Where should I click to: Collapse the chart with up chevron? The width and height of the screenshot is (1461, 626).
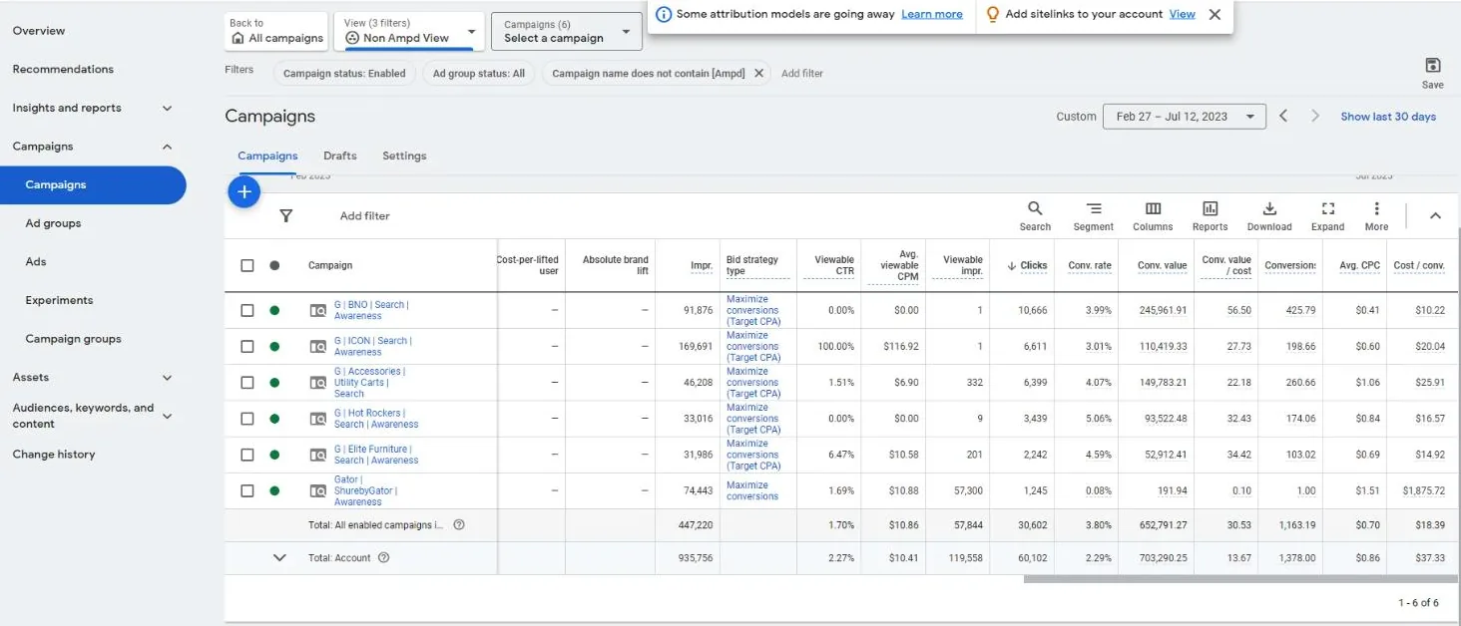tap(1435, 215)
